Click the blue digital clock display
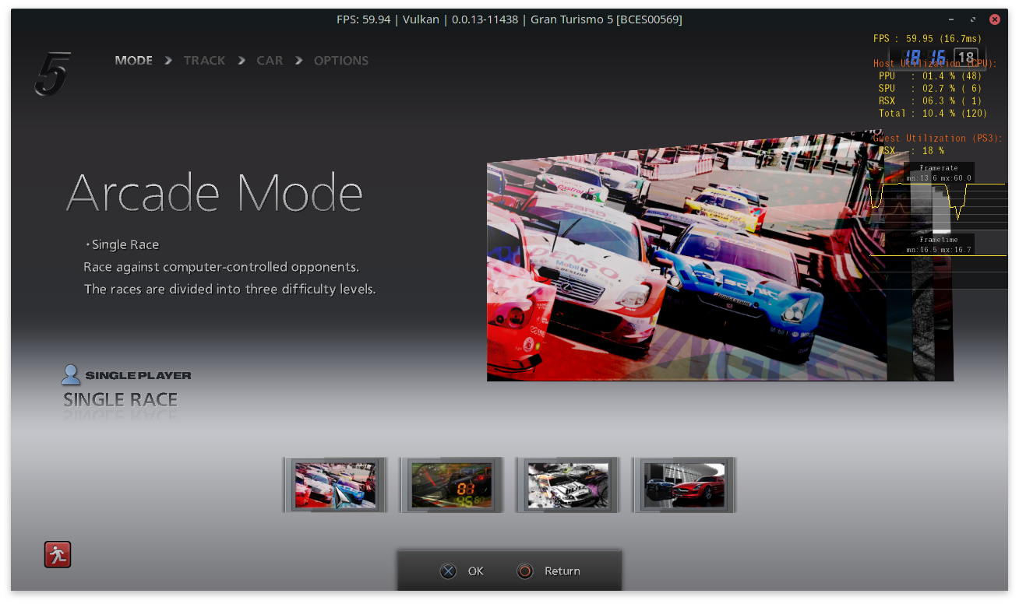Image resolution: width=1019 pixels, height=604 pixels. [925, 57]
